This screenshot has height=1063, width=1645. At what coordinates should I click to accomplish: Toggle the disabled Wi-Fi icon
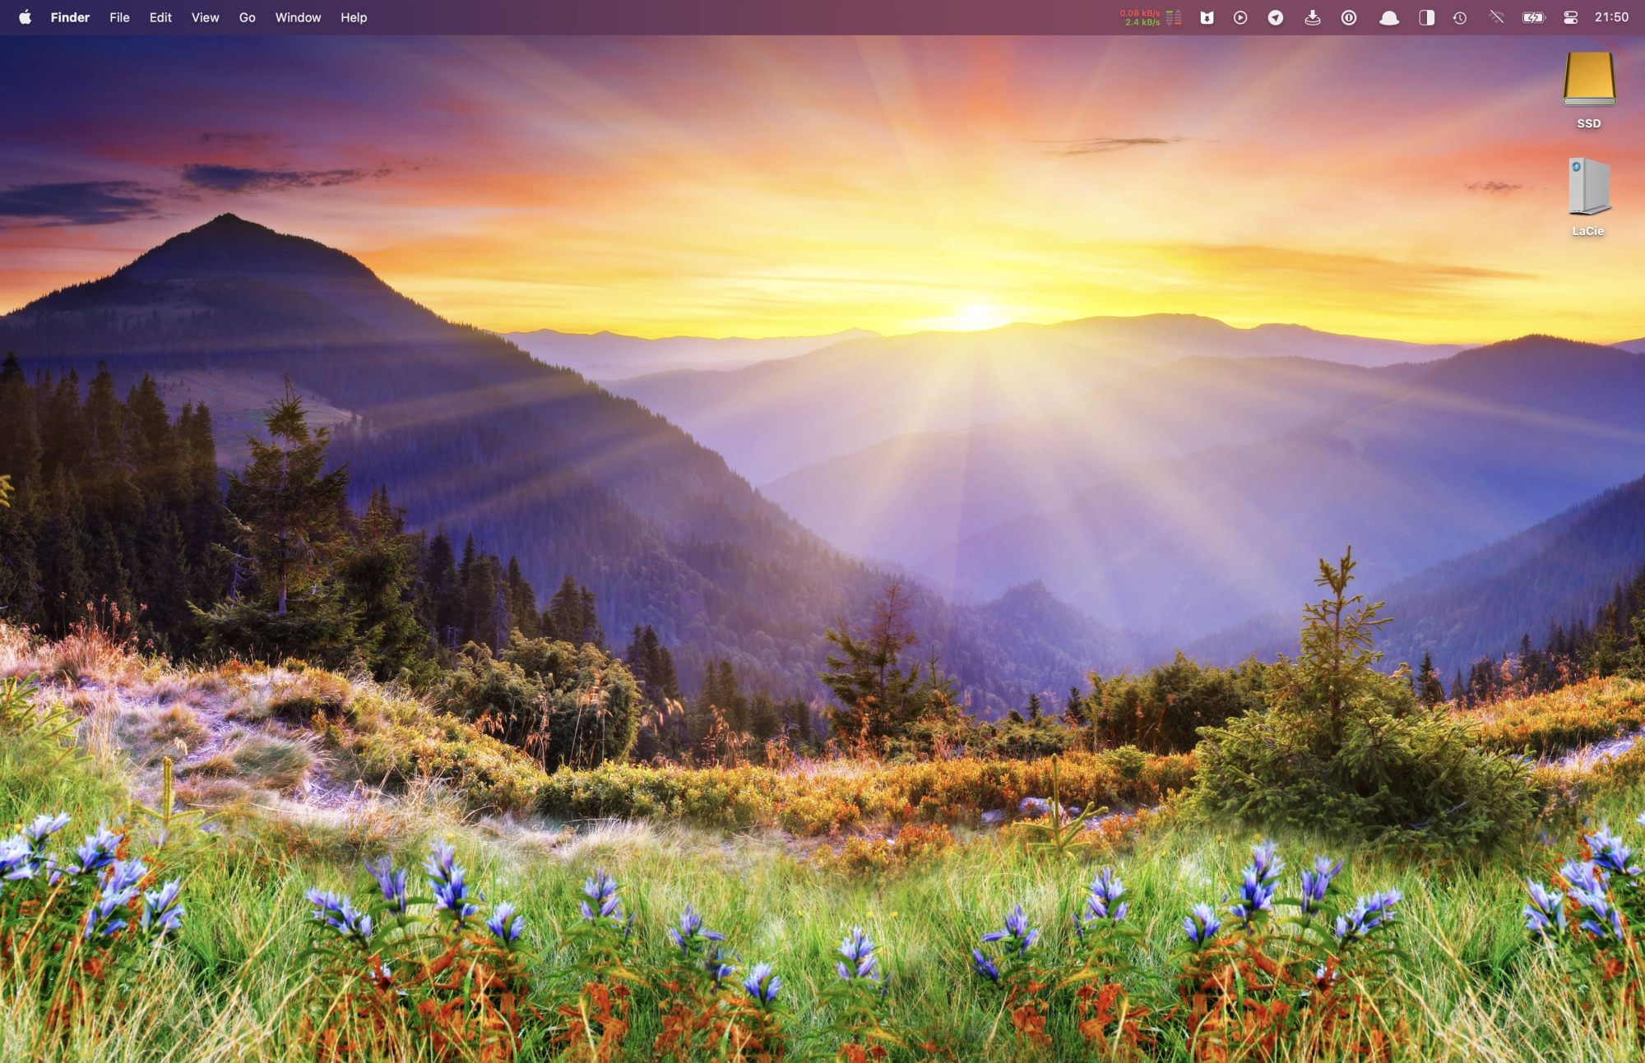click(1496, 17)
